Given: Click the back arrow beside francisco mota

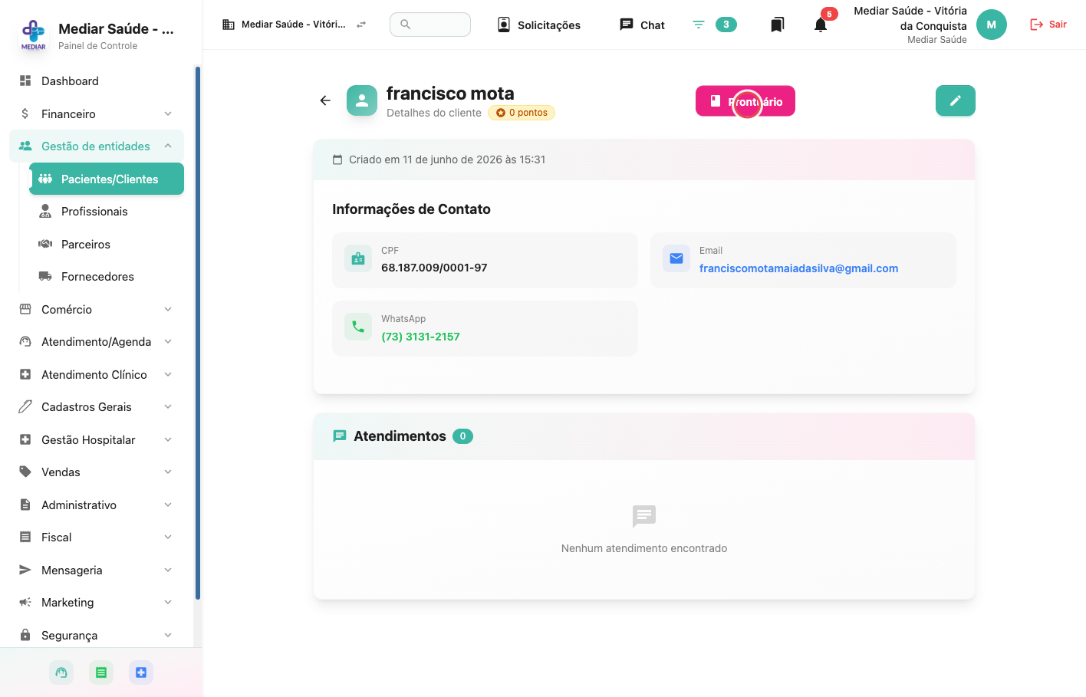Looking at the screenshot, I should click(x=325, y=100).
